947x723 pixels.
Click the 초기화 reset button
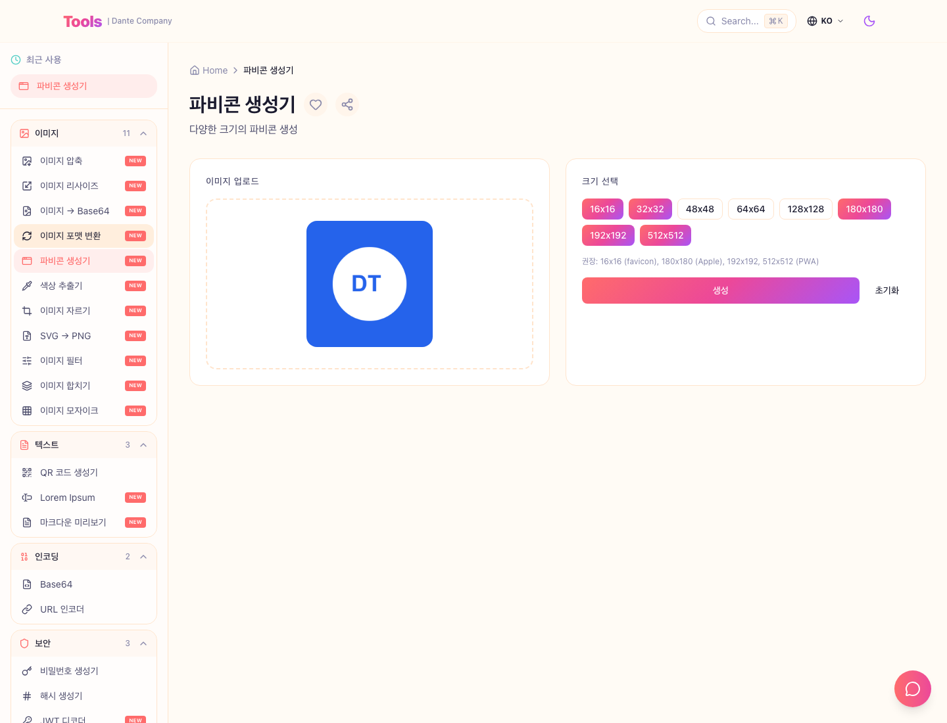point(887,291)
